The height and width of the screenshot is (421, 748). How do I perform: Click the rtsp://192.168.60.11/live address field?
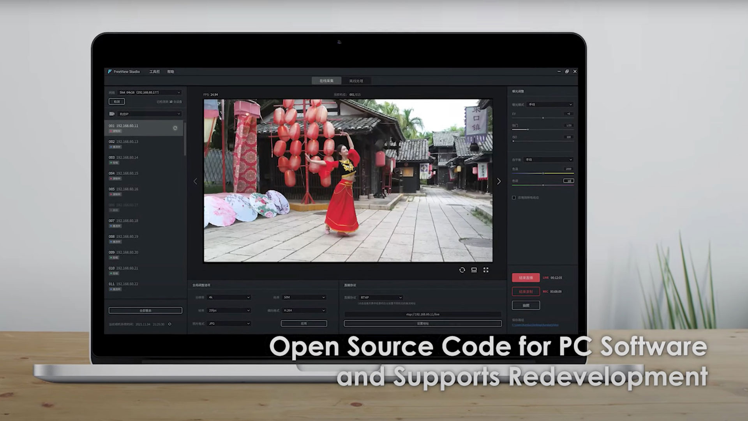(x=422, y=314)
